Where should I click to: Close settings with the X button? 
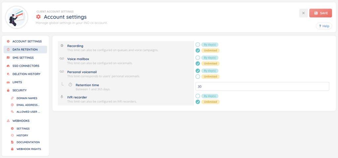pos(303,13)
